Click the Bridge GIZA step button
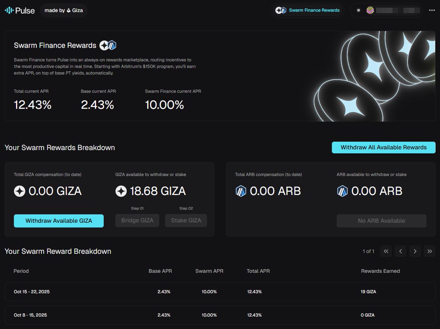Image resolution: width=440 pixels, height=329 pixels. pos(137,220)
